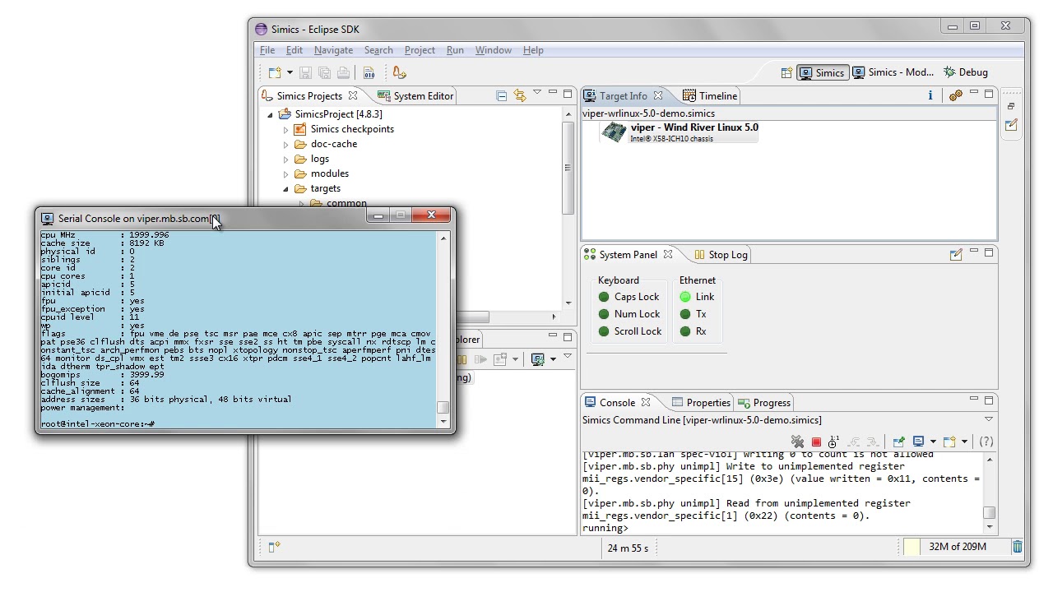This screenshot has width=1053, height=592.
Task: Click the Num Lock indicator LED
Action: click(x=604, y=314)
